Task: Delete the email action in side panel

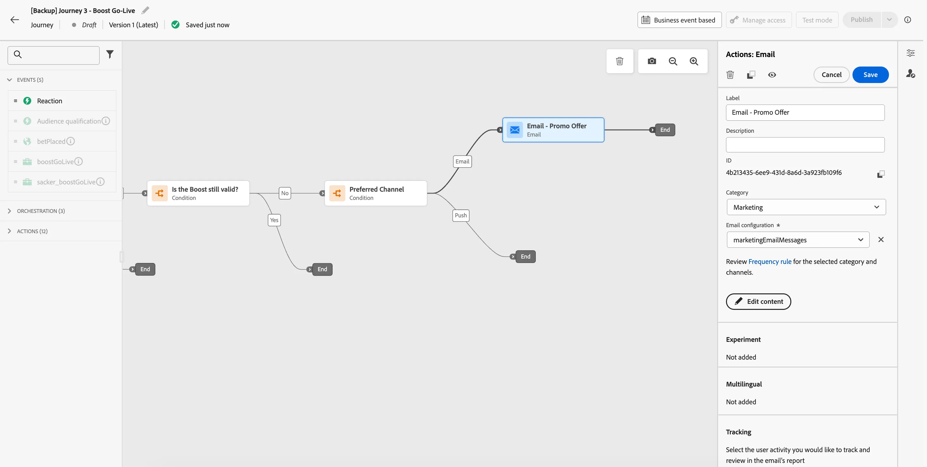Action: [x=730, y=75]
